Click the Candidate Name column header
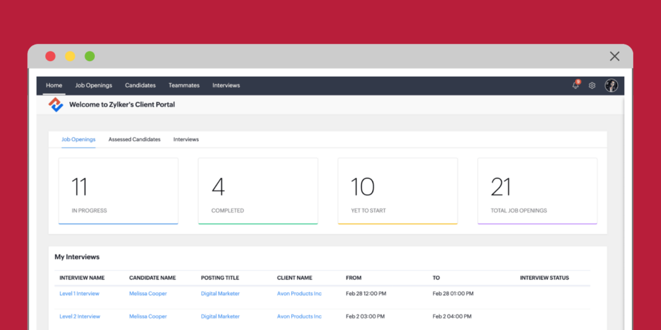Viewport: 661px width, 330px height. point(152,278)
